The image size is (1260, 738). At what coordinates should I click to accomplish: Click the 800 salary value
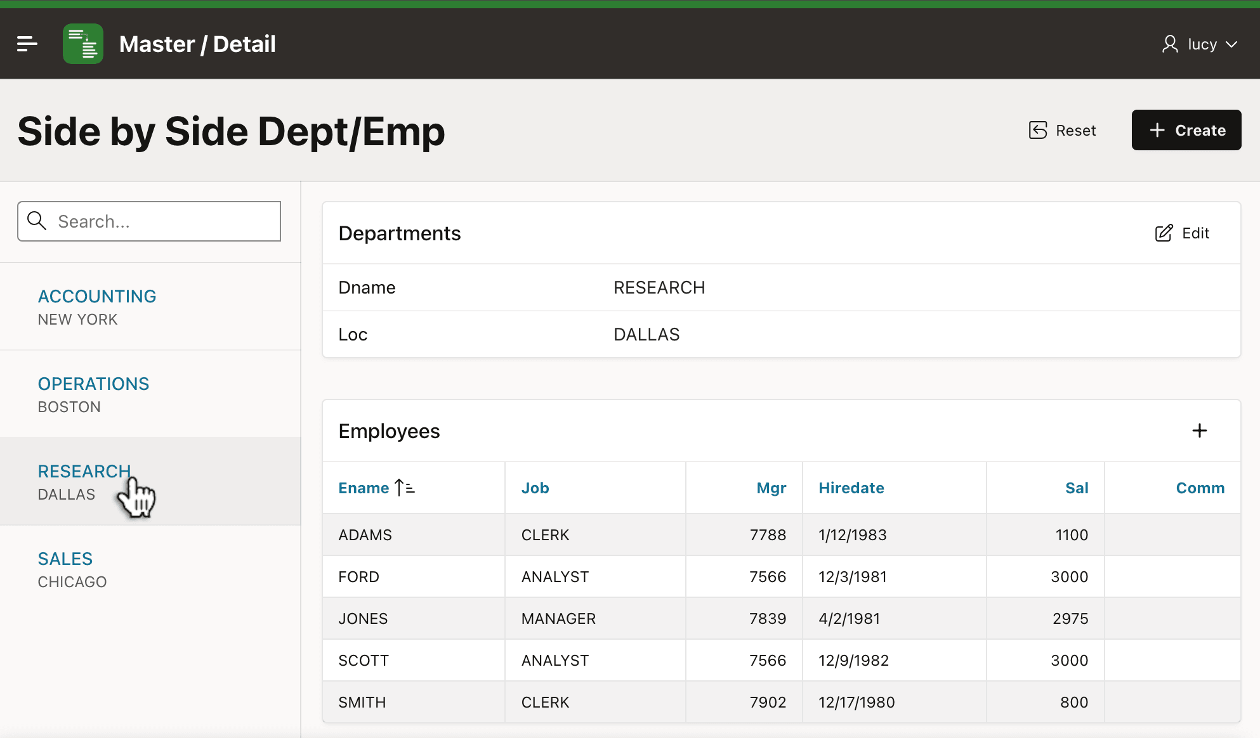click(1074, 702)
